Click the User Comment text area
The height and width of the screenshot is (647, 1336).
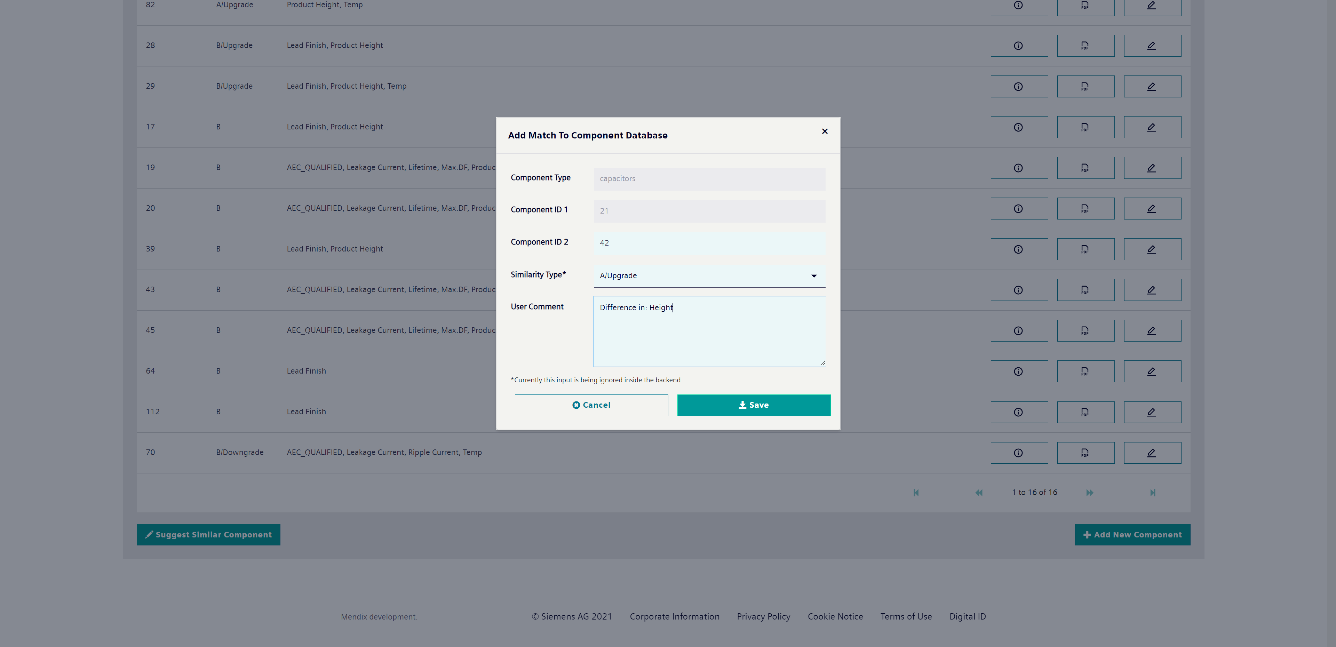(709, 330)
